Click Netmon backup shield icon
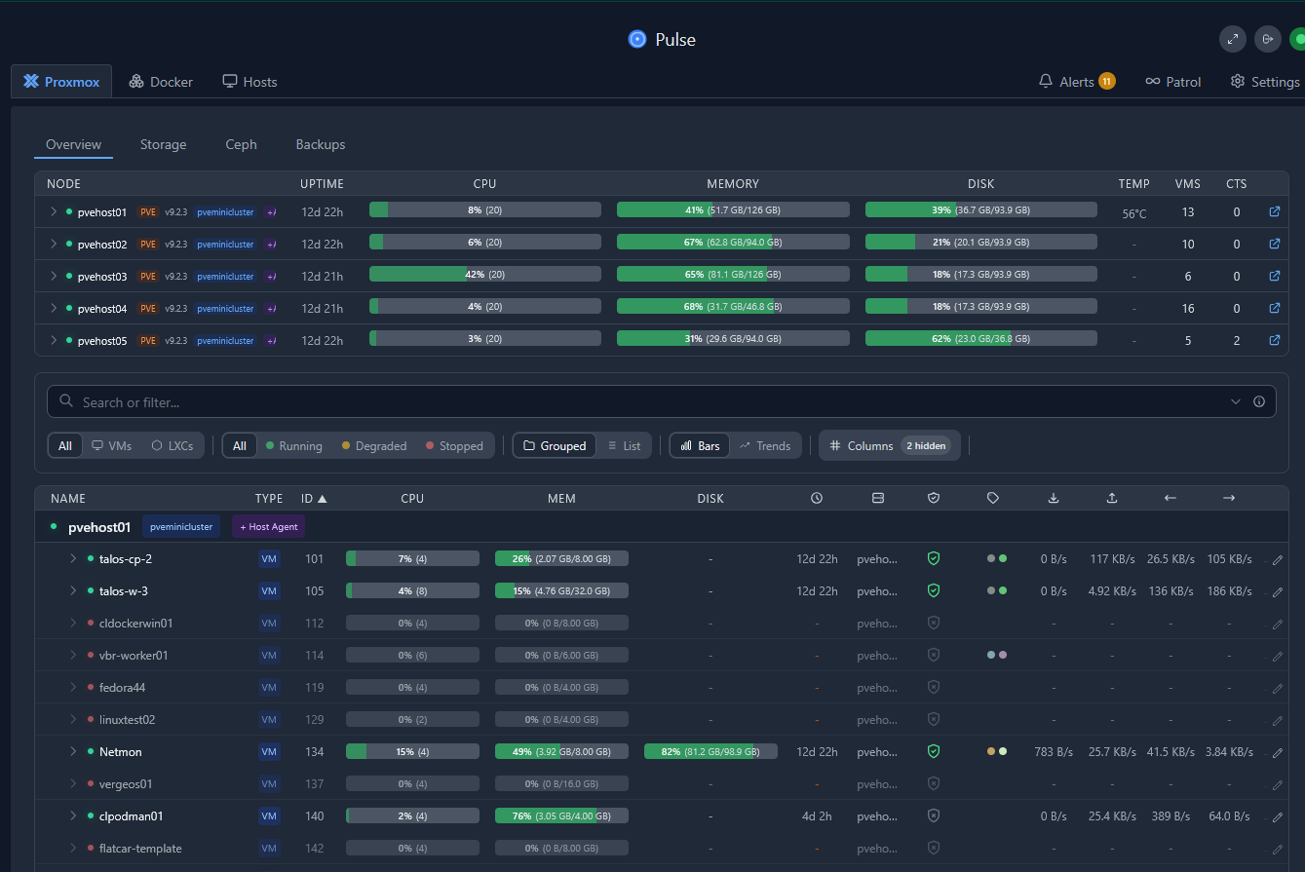 (934, 751)
